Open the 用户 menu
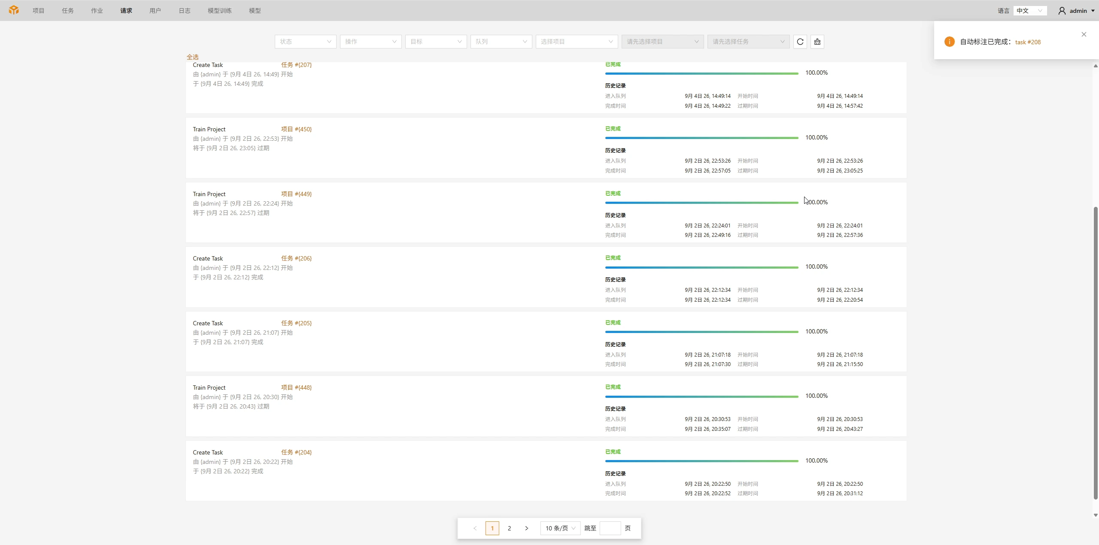1099x545 pixels. [x=155, y=11]
